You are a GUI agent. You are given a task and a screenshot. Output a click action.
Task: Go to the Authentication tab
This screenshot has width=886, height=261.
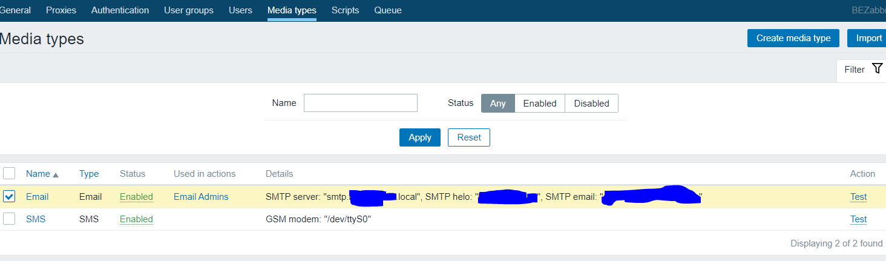tap(120, 10)
